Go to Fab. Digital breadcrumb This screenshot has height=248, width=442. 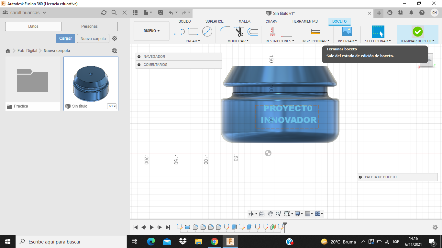click(27, 51)
